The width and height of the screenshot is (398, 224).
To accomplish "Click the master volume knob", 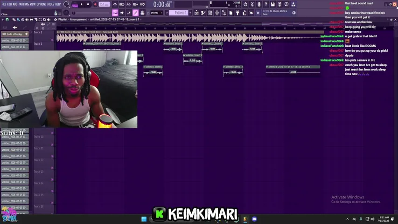I will tap(66, 4).
